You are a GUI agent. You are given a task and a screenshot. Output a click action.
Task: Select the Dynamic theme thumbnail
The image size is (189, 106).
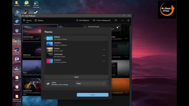pos(50,44)
